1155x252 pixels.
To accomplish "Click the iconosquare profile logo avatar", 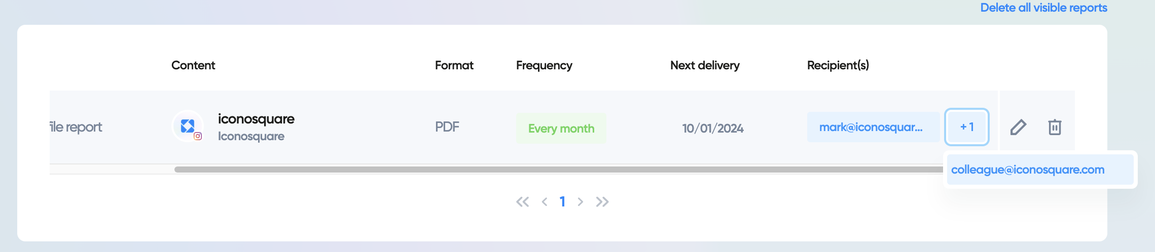I will (x=188, y=126).
